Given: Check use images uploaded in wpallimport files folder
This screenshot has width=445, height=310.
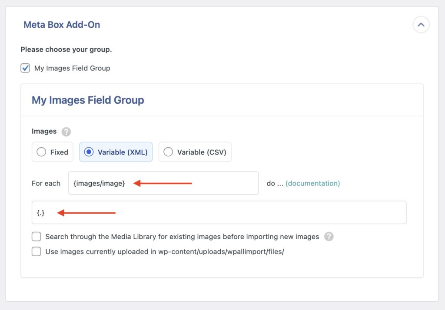Looking at the screenshot, I should tap(36, 251).
